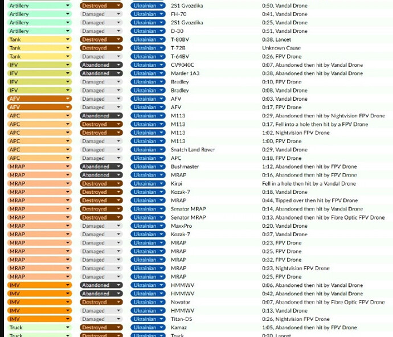Click 'Fell in a hole then hit by a Vandal Drone' cell
Image resolution: width=393 pixels, height=337 pixels.
point(309,184)
